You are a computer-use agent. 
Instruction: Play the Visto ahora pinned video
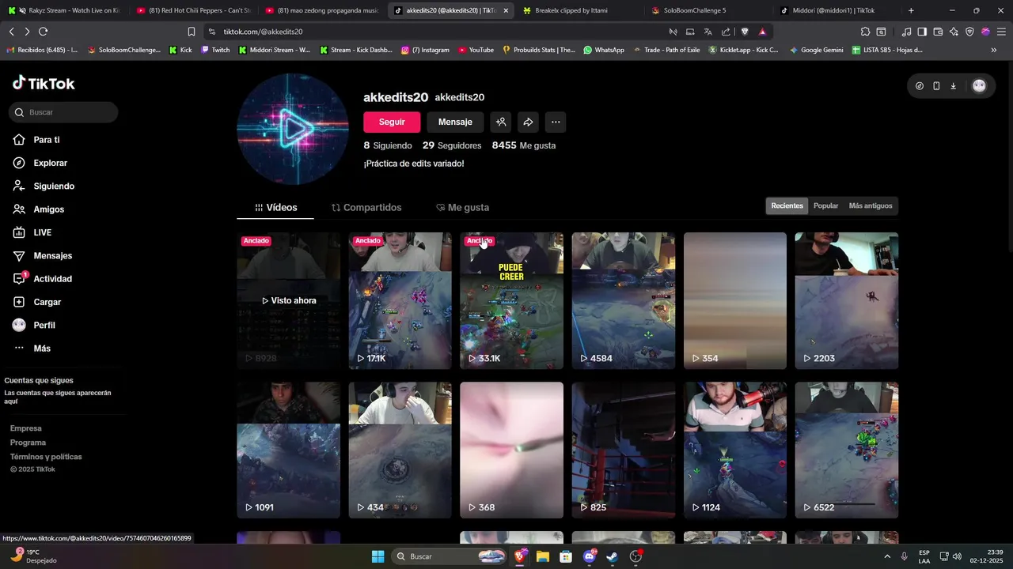click(x=289, y=301)
